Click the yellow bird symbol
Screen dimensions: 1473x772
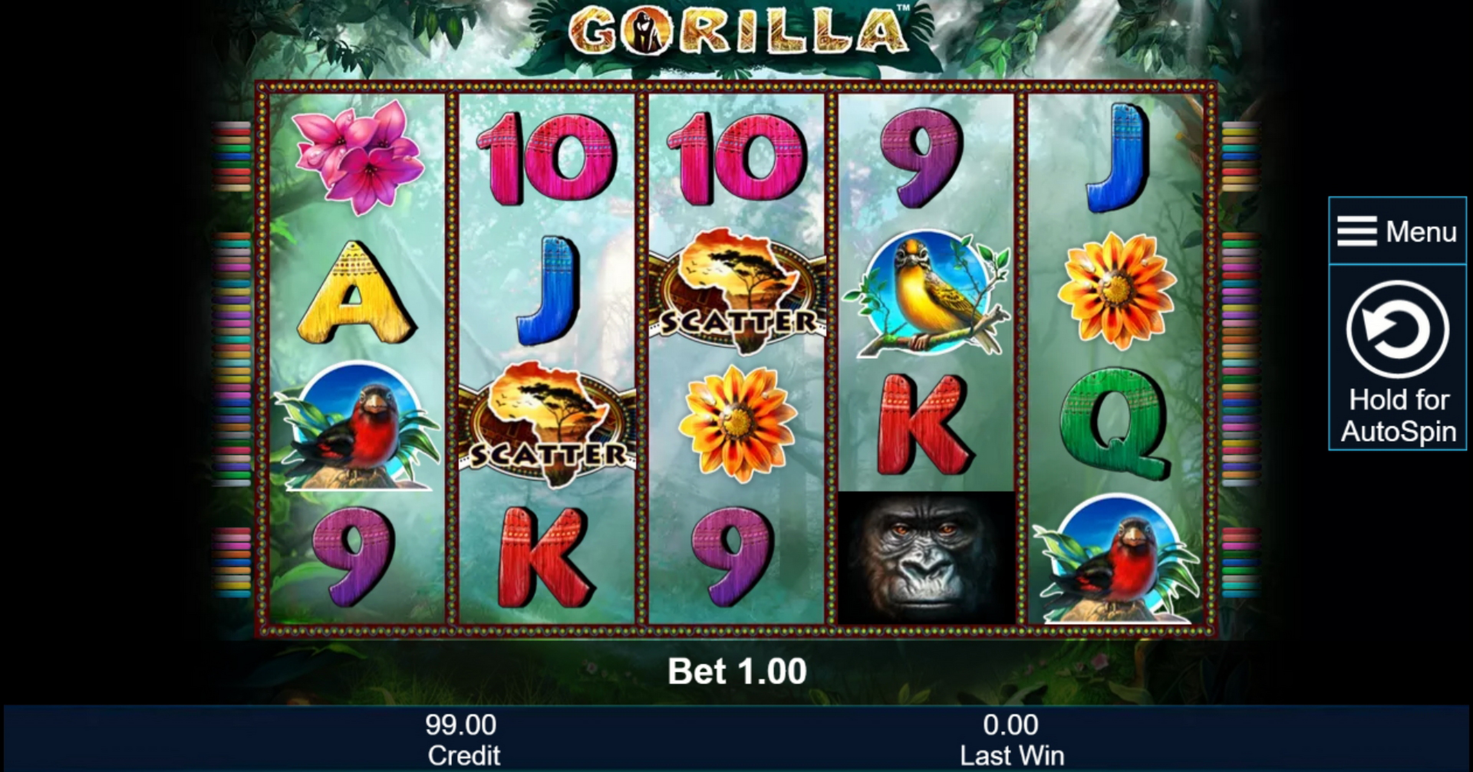(926, 293)
